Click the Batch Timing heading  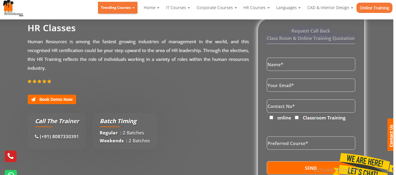point(118,121)
